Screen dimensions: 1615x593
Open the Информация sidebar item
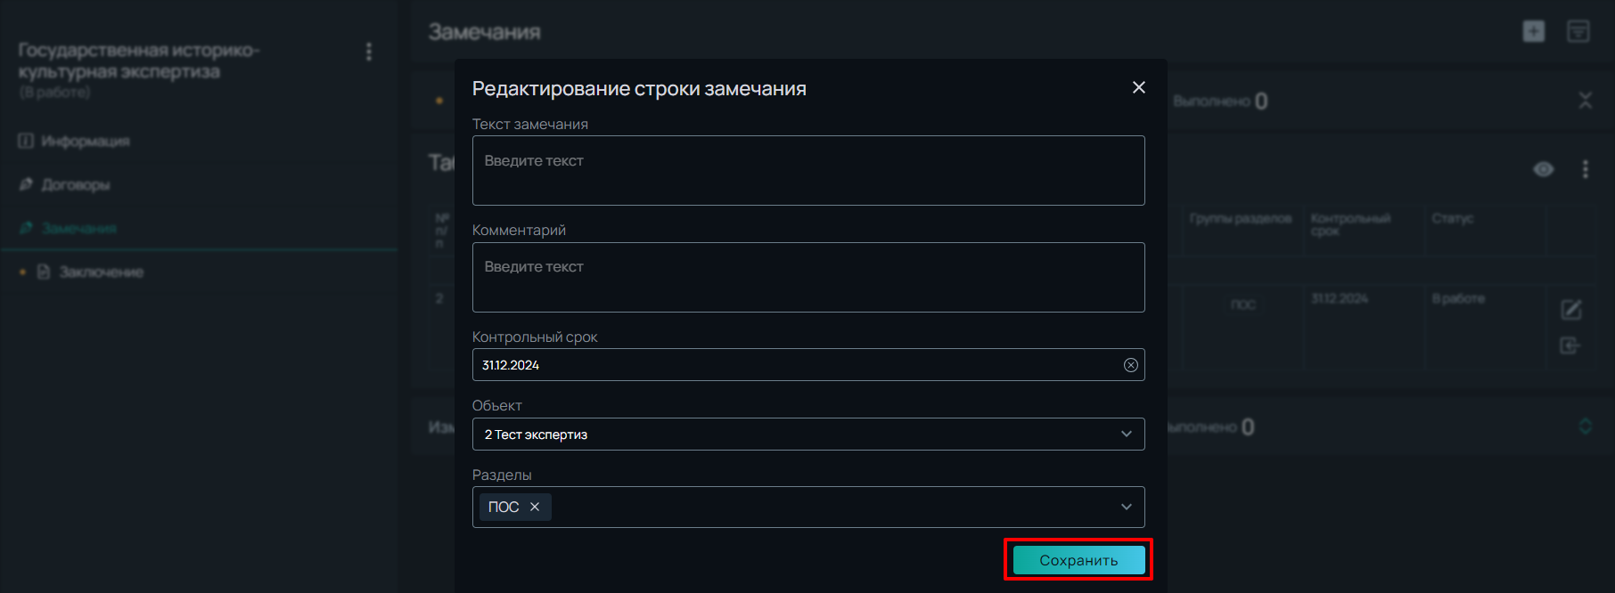tap(86, 142)
